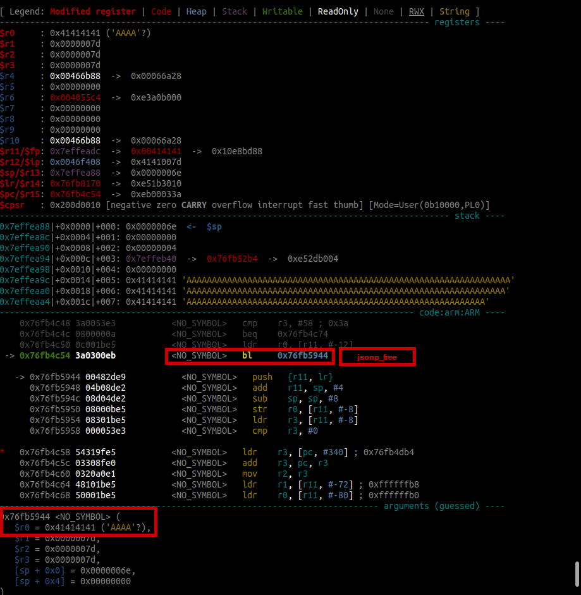Click the underlined 'RWX' legend entry
This screenshot has height=595, width=581.
coord(416,11)
